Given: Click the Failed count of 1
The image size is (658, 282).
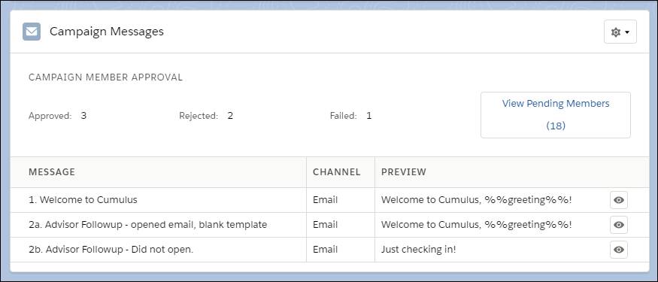Looking at the screenshot, I should pos(369,115).
